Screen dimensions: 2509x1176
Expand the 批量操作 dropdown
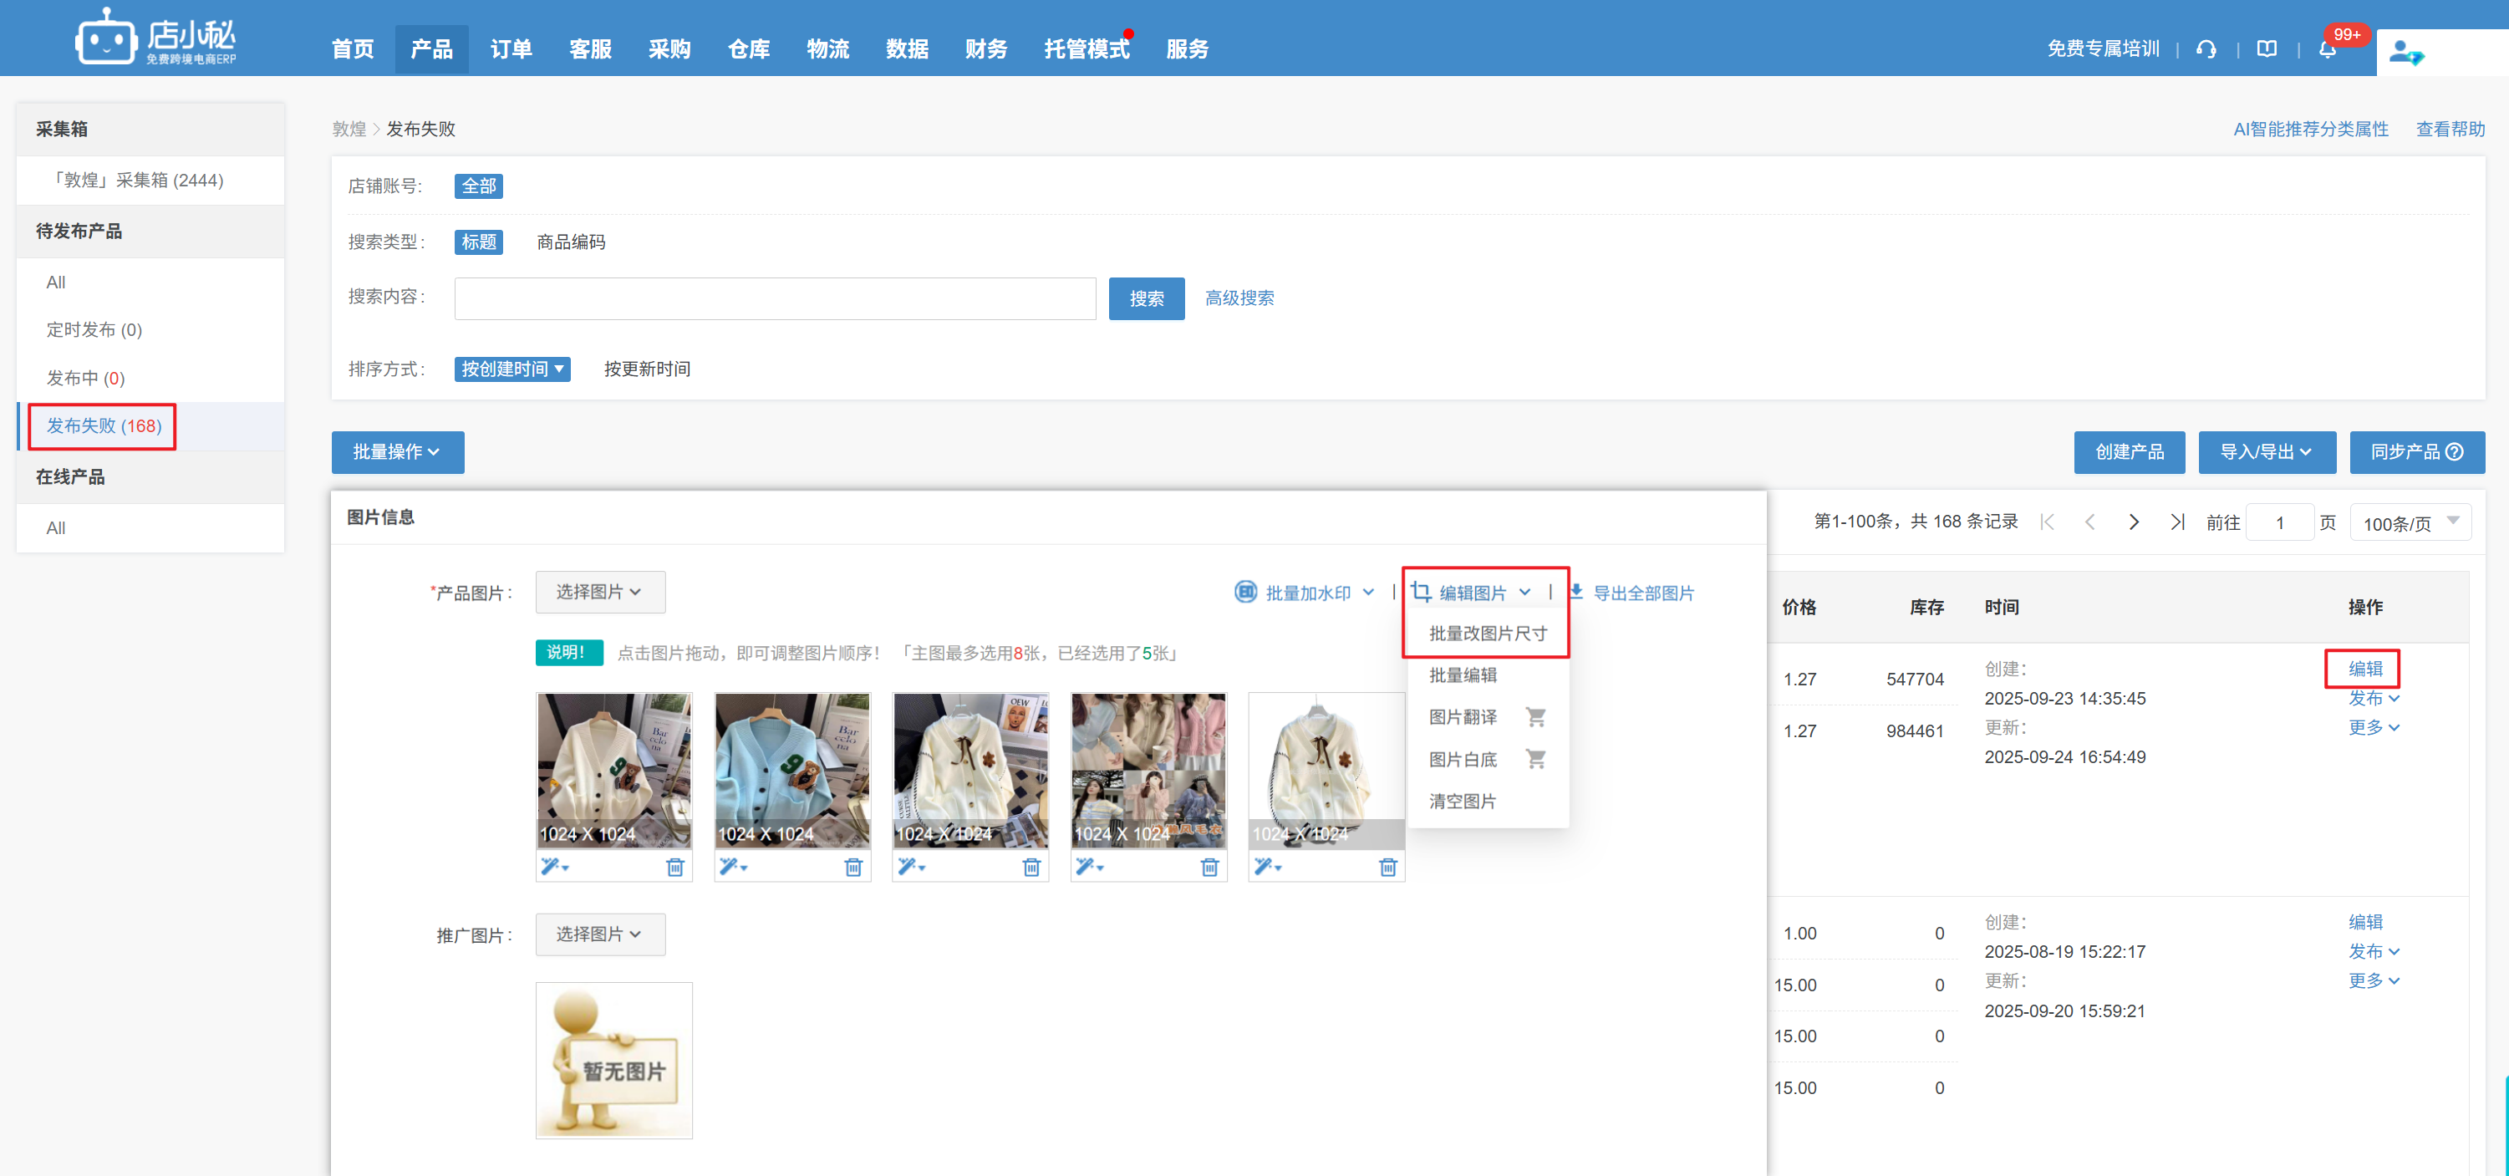coord(397,452)
